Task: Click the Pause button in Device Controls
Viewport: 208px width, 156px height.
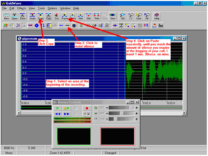Action: [x=76, y=114]
